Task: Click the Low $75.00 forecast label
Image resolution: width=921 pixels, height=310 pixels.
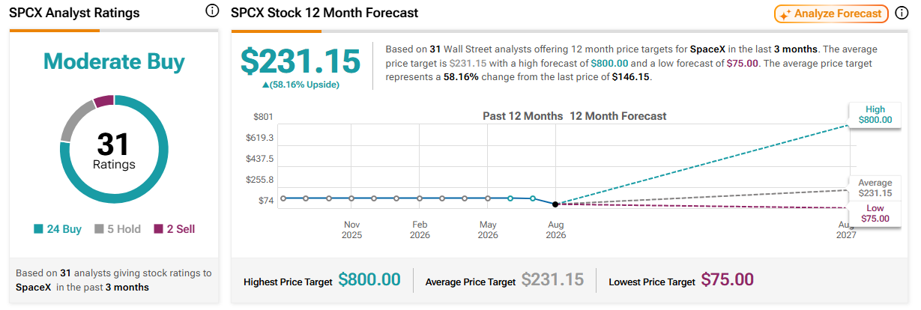Action: pos(875,213)
